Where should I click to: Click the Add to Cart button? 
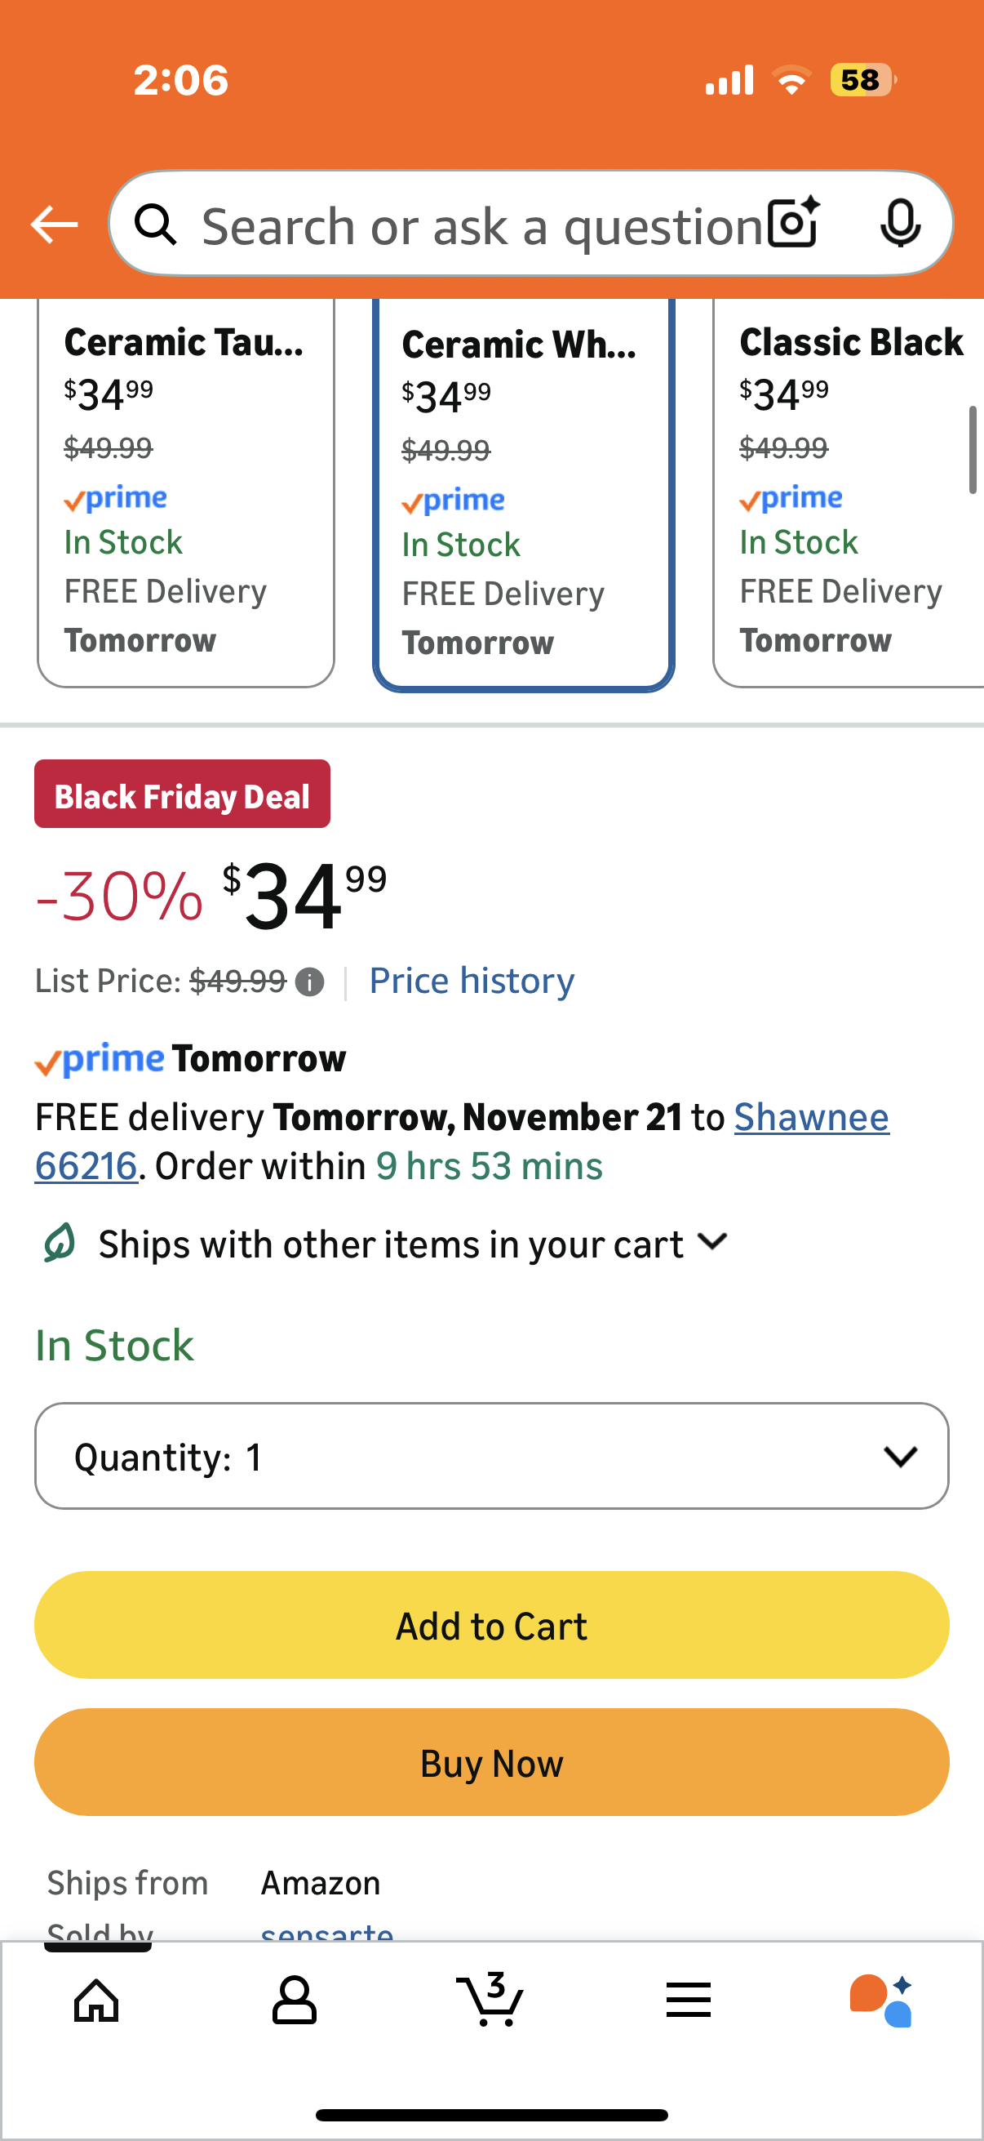(491, 1625)
